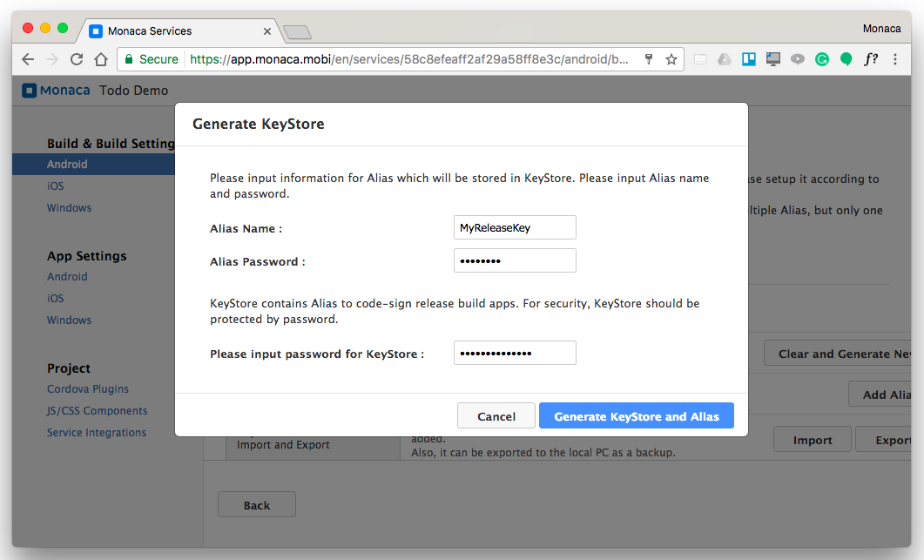Click the KeyStore password input field
This screenshot has height=560, width=924.
pyautogui.click(x=515, y=353)
